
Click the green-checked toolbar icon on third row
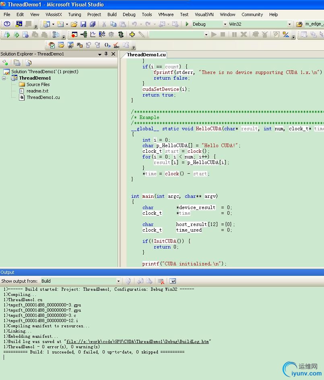coord(52,45)
